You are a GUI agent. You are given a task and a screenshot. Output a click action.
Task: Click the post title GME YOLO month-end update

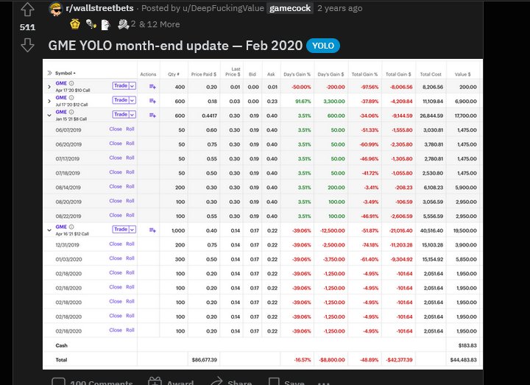tap(175, 46)
